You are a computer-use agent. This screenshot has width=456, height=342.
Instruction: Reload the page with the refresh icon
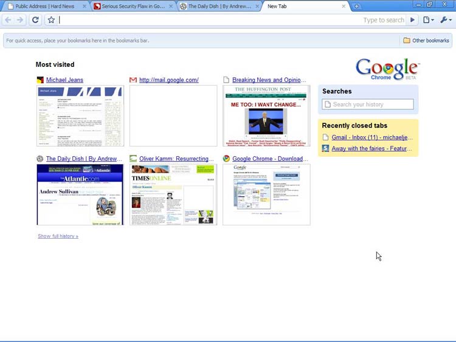tap(36, 20)
